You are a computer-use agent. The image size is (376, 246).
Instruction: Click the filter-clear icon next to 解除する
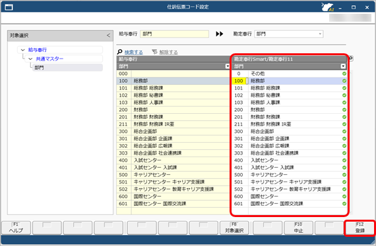click(x=154, y=52)
